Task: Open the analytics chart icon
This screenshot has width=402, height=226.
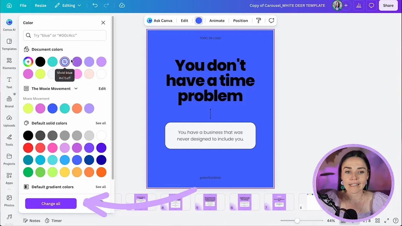Action: tap(359, 5)
